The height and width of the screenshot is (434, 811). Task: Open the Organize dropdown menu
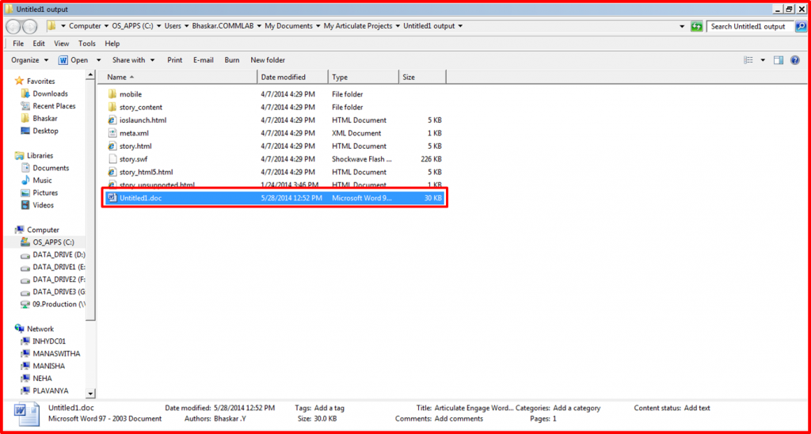point(30,60)
